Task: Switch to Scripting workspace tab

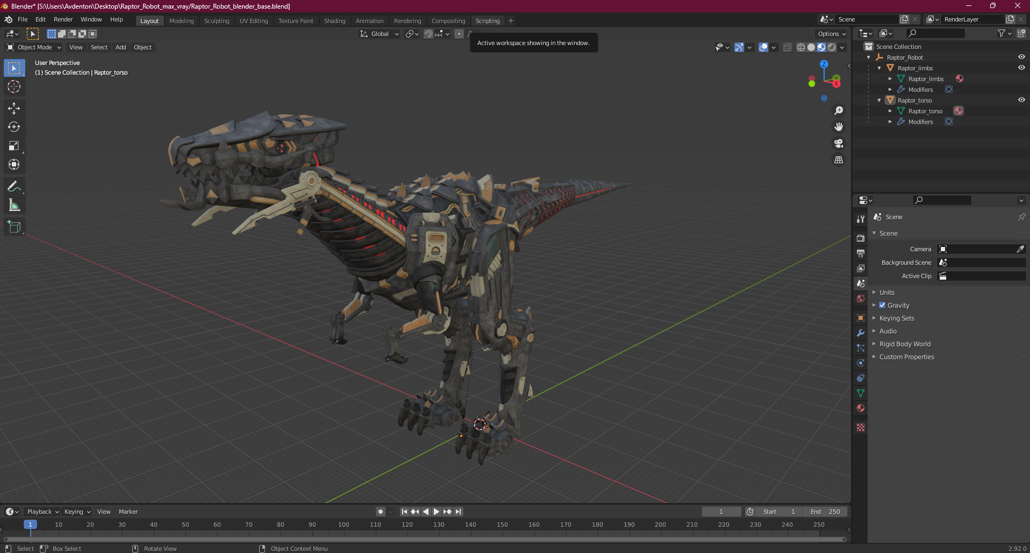Action: (x=488, y=21)
